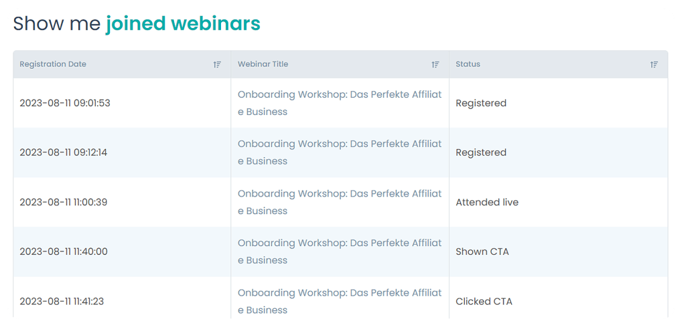The image size is (686, 329).
Task: Click the Webinar Title sort icon
Action: point(435,65)
